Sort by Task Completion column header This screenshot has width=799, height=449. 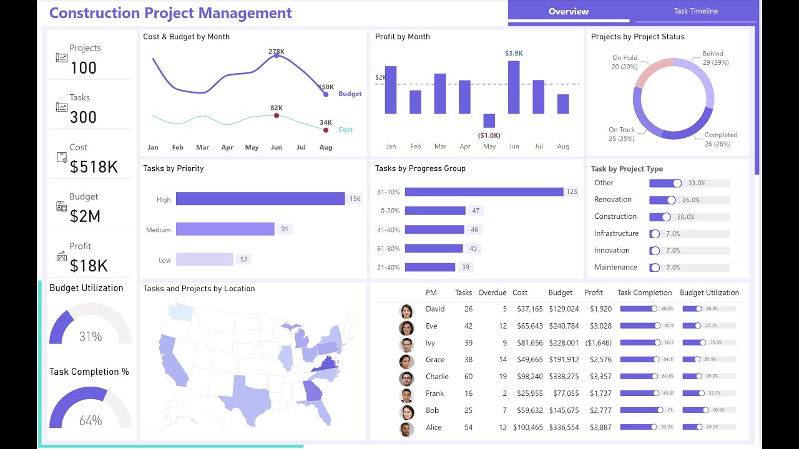coord(644,292)
